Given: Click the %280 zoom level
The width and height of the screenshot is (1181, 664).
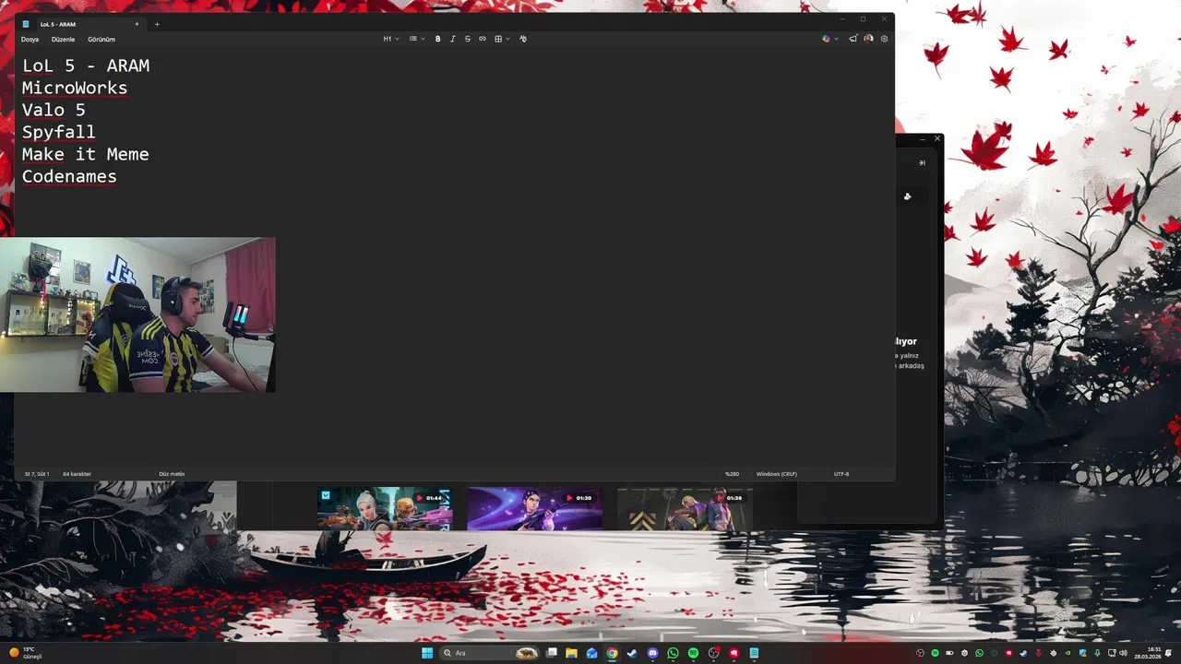Looking at the screenshot, I should coord(732,474).
